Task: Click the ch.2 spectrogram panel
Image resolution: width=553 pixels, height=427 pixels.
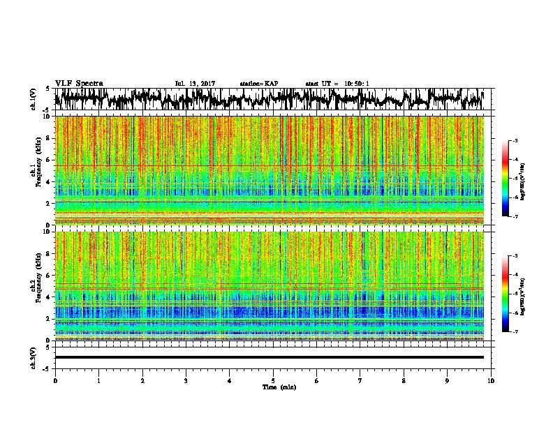Action: [x=270, y=286]
